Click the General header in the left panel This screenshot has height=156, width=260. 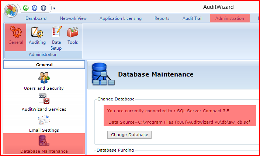(44, 65)
